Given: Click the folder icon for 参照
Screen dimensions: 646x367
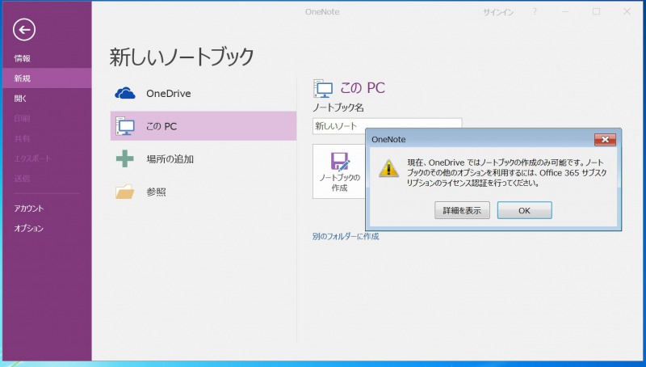Looking at the screenshot, I should click(x=125, y=192).
